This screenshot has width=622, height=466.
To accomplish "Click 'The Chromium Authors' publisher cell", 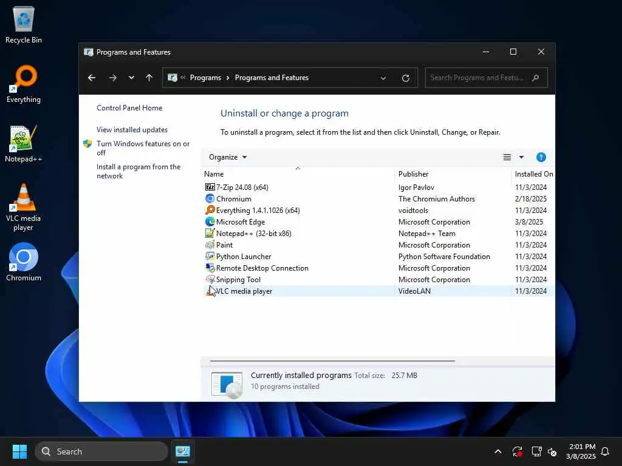I will 436,199.
